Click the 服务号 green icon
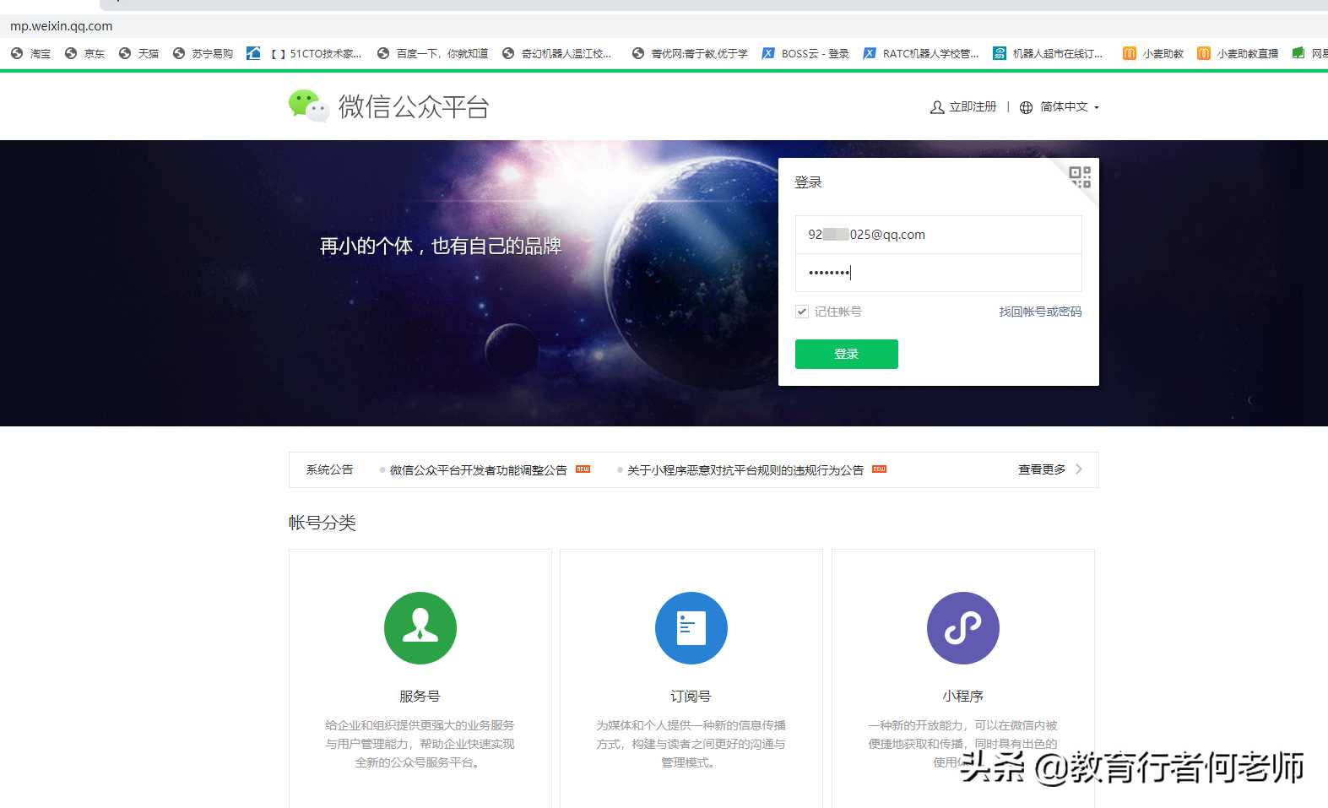Screen dimensions: 1328x808 (420, 628)
